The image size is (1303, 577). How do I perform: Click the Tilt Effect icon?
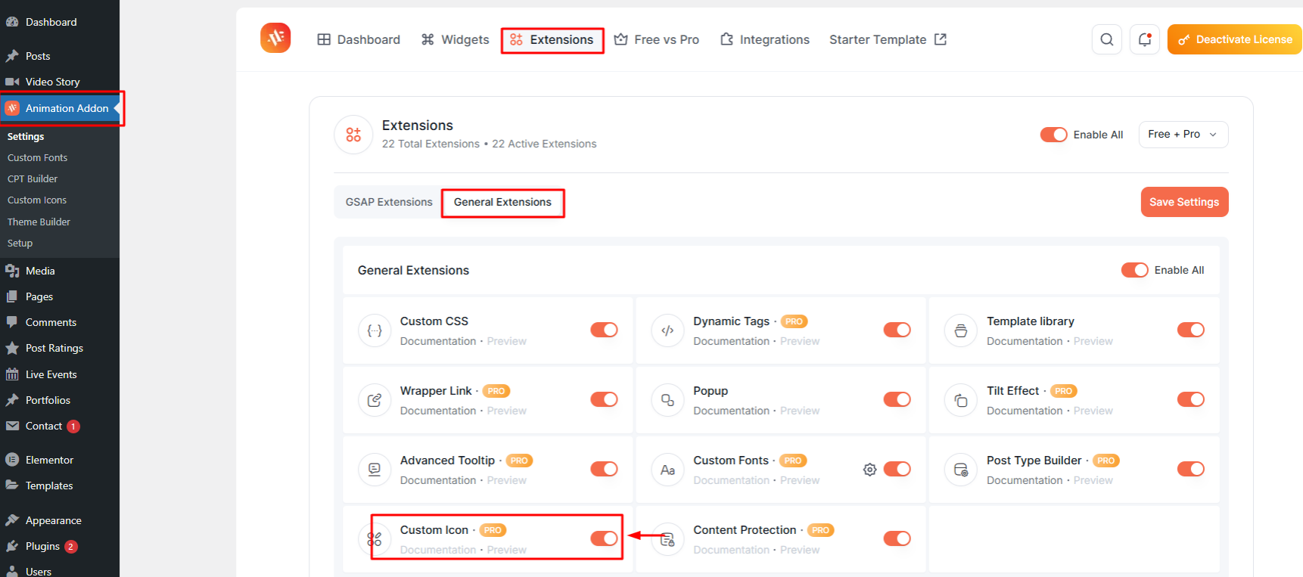961,400
